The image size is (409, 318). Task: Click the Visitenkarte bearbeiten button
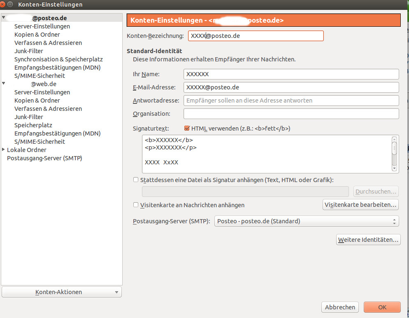click(360, 204)
